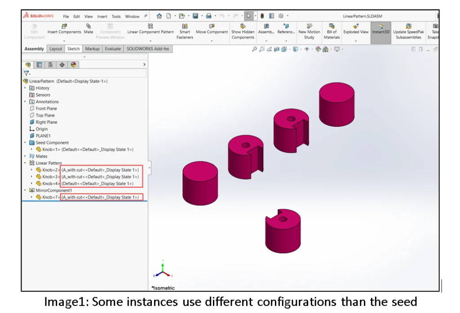
Task: Open the DisplayManager appearance tab icon
Action: point(73,65)
